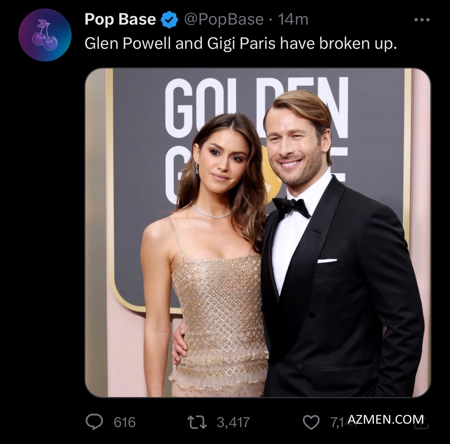
Task: Open the three-dot more options menu
Action: [422, 20]
